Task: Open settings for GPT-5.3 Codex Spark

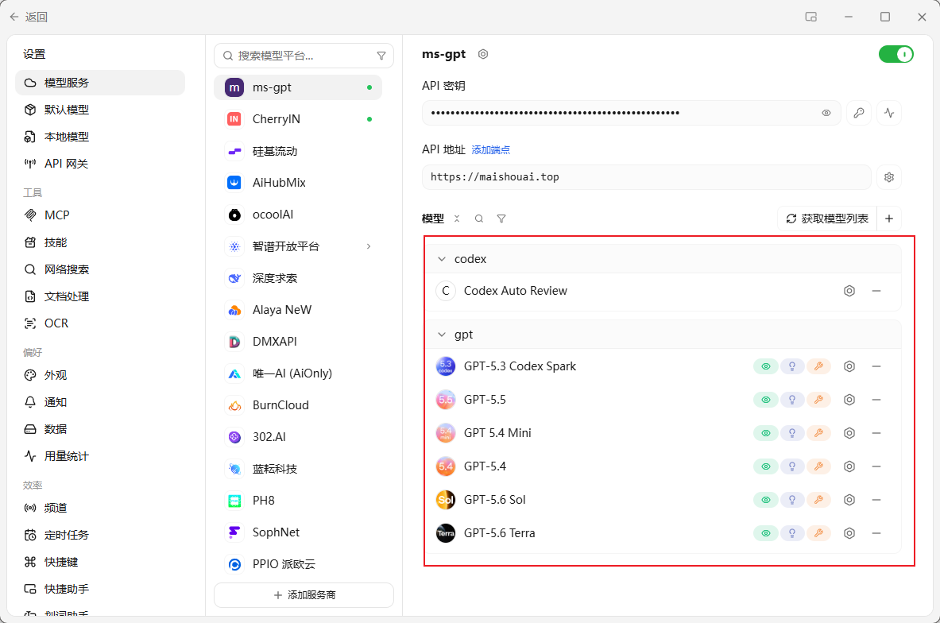Action: tap(849, 366)
